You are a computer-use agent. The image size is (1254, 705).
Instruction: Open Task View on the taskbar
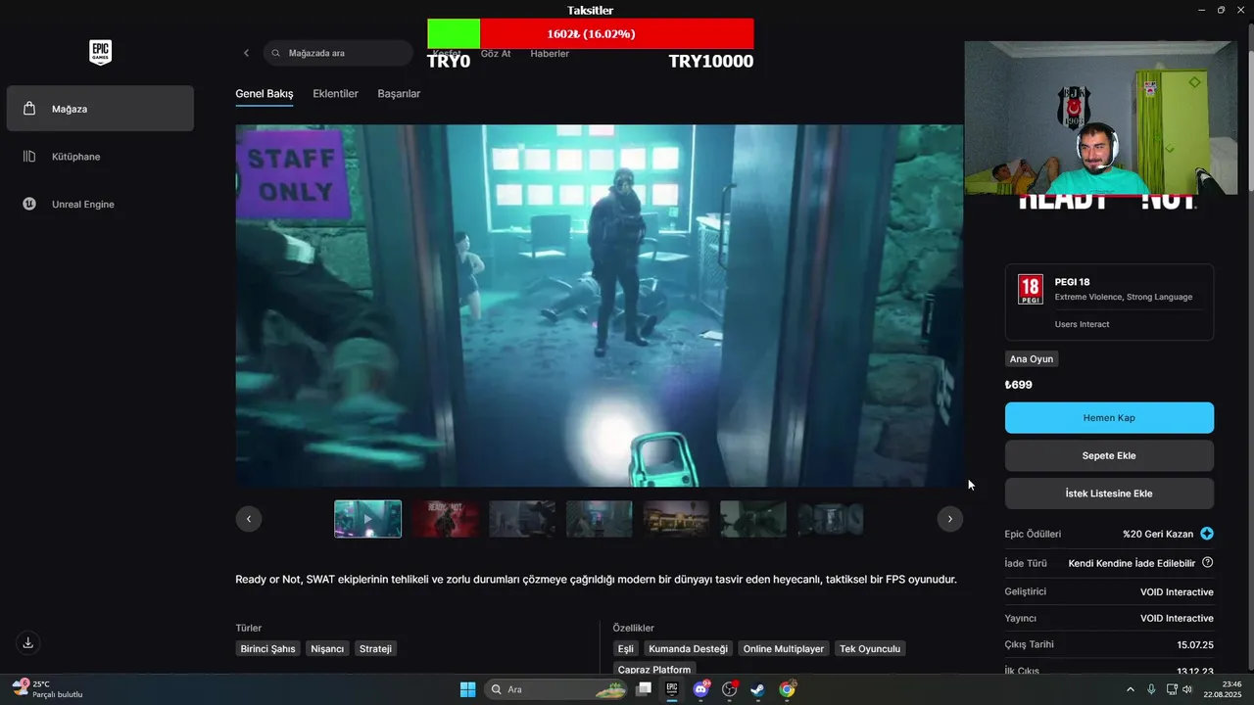pos(644,689)
